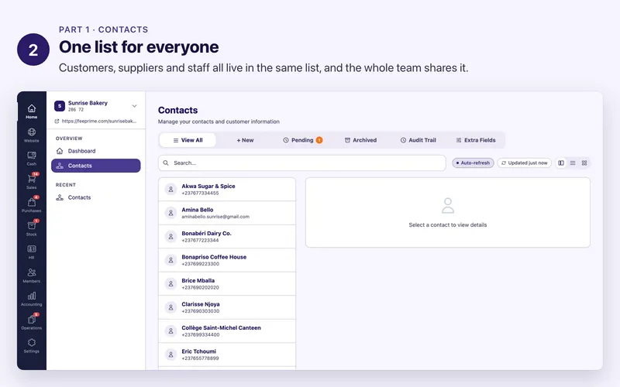620x387 pixels.
Task: Select contact Brice Mballa
Action: 227,283
